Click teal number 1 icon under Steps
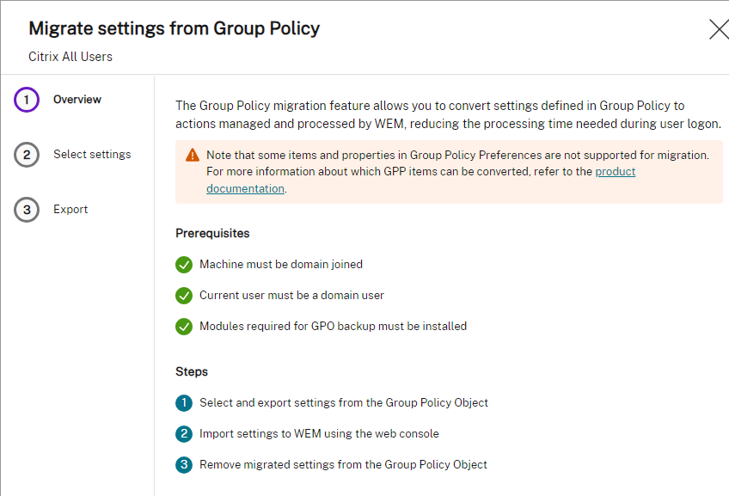The width and height of the screenshot is (729, 496). tap(184, 403)
